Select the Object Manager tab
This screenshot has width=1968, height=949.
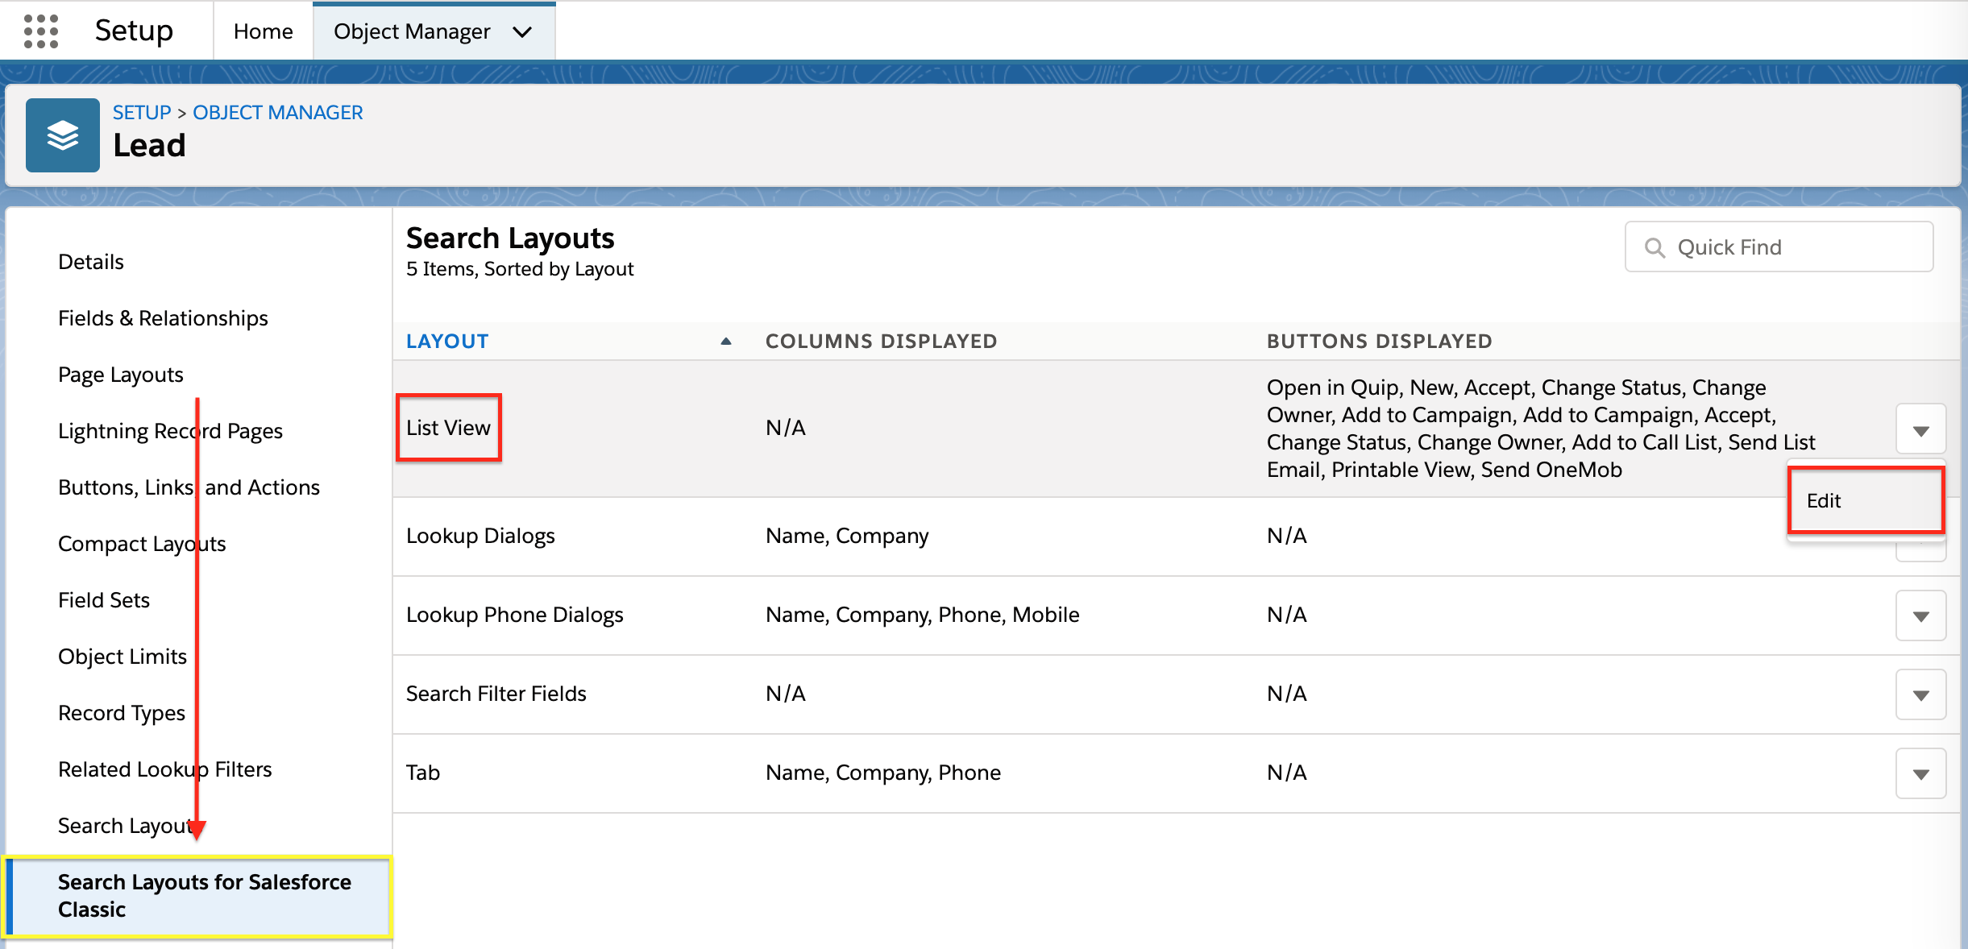(412, 31)
